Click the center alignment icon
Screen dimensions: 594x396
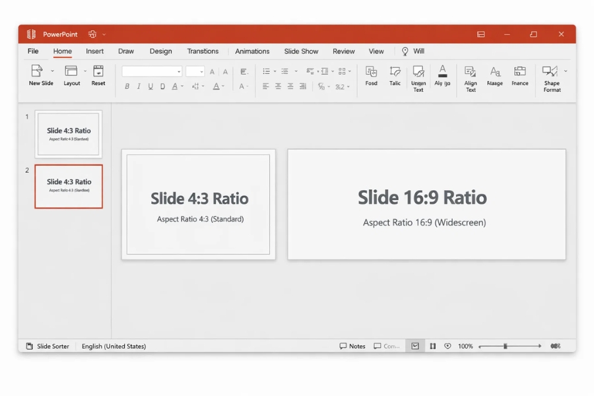coord(277,86)
